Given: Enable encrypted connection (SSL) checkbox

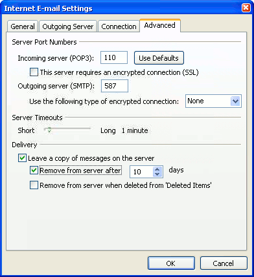Looking at the screenshot, I should tap(34, 72).
